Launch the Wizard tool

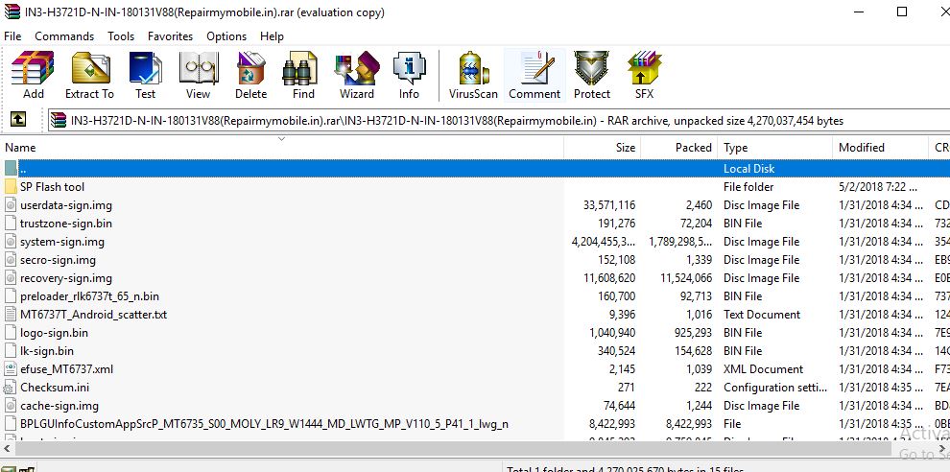[x=356, y=76]
